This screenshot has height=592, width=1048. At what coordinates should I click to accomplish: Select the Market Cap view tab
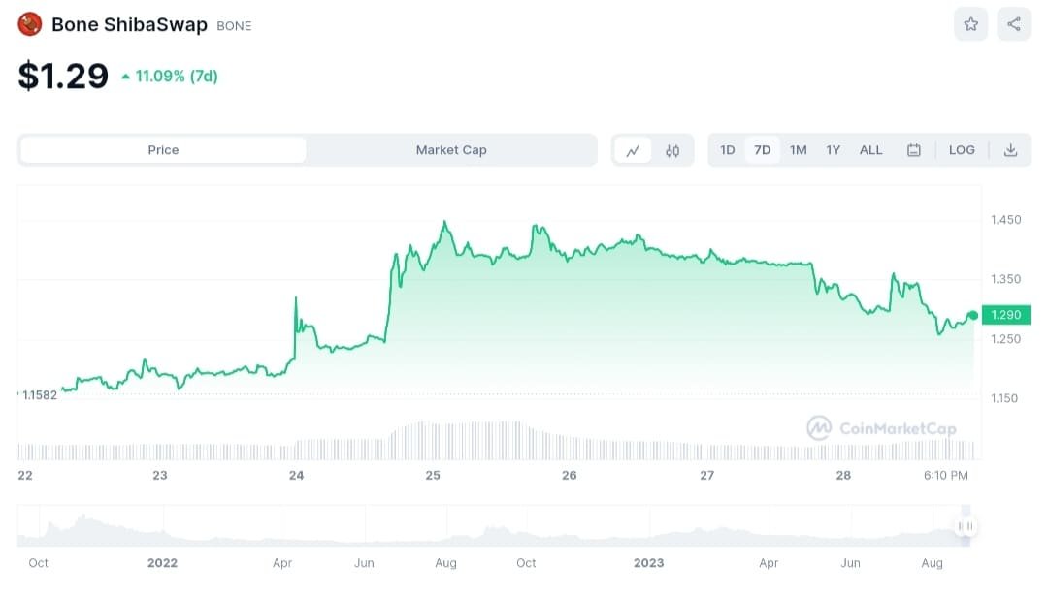pyautogui.click(x=451, y=150)
